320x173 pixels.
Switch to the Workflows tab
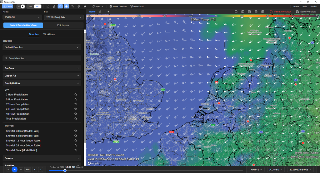pyautogui.click(x=49, y=34)
